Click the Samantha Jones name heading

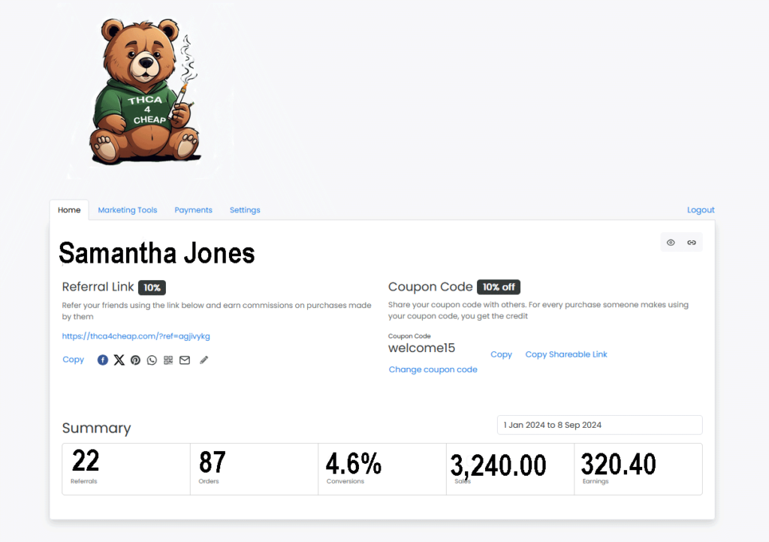[157, 253]
